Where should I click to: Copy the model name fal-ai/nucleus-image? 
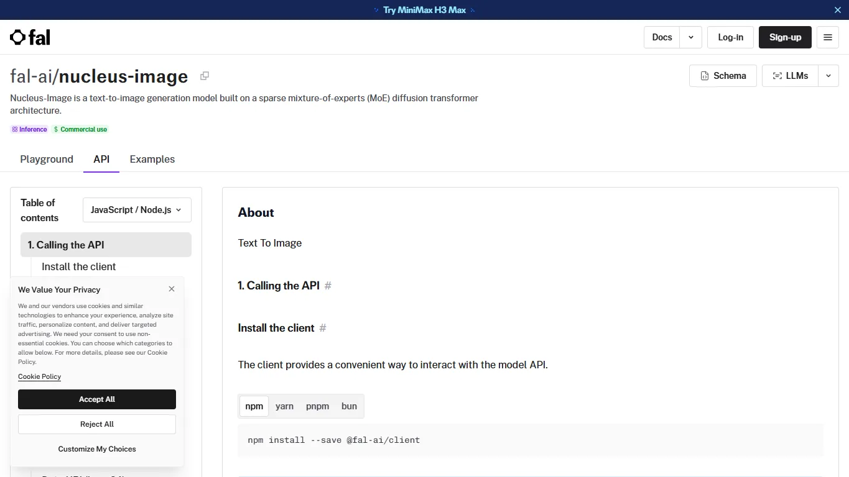tap(204, 76)
